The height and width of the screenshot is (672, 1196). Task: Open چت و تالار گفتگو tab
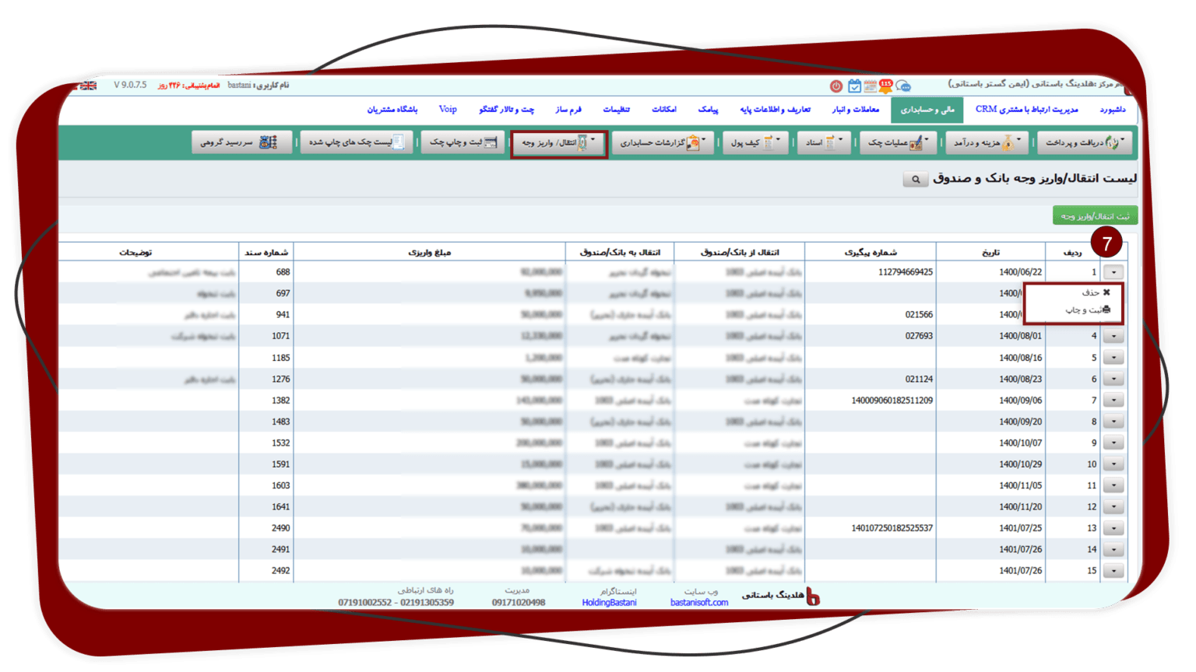(x=506, y=110)
